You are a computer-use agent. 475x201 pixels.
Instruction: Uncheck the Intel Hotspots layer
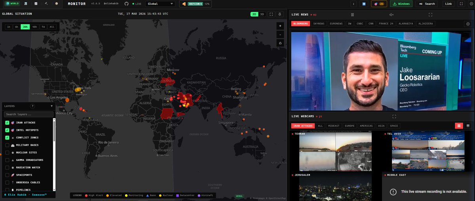pyautogui.click(x=7, y=130)
